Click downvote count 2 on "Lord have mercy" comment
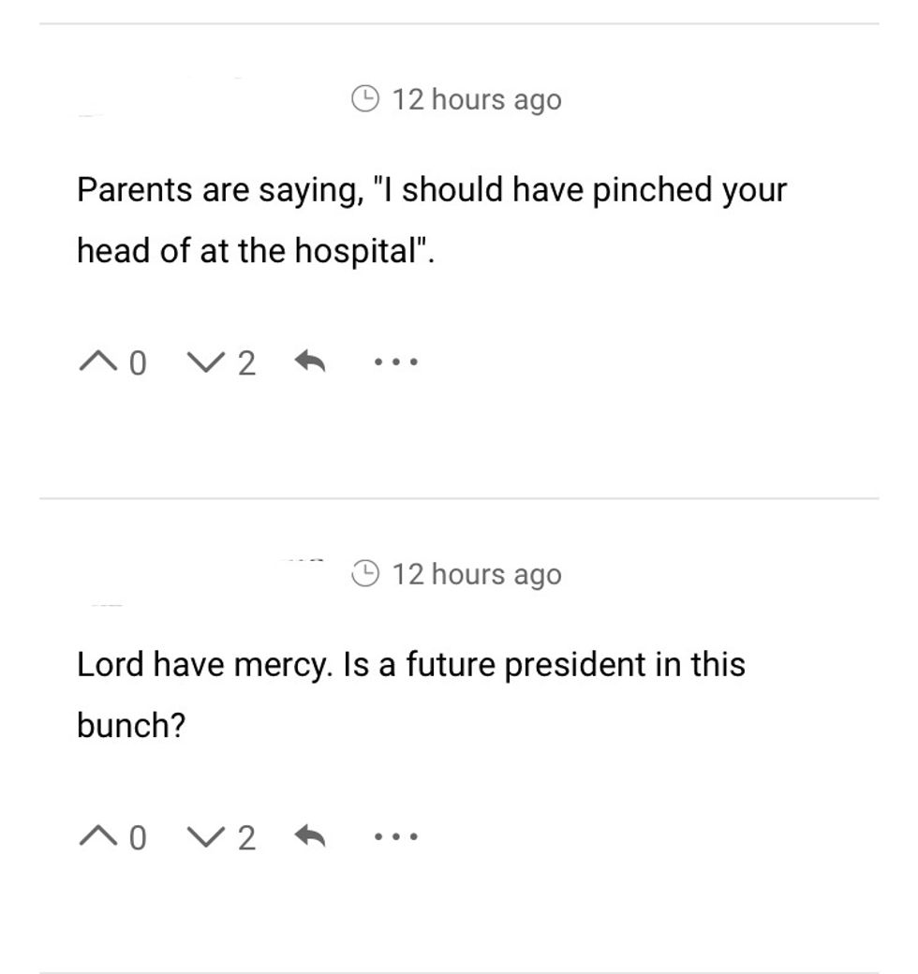918x974 pixels. click(245, 837)
